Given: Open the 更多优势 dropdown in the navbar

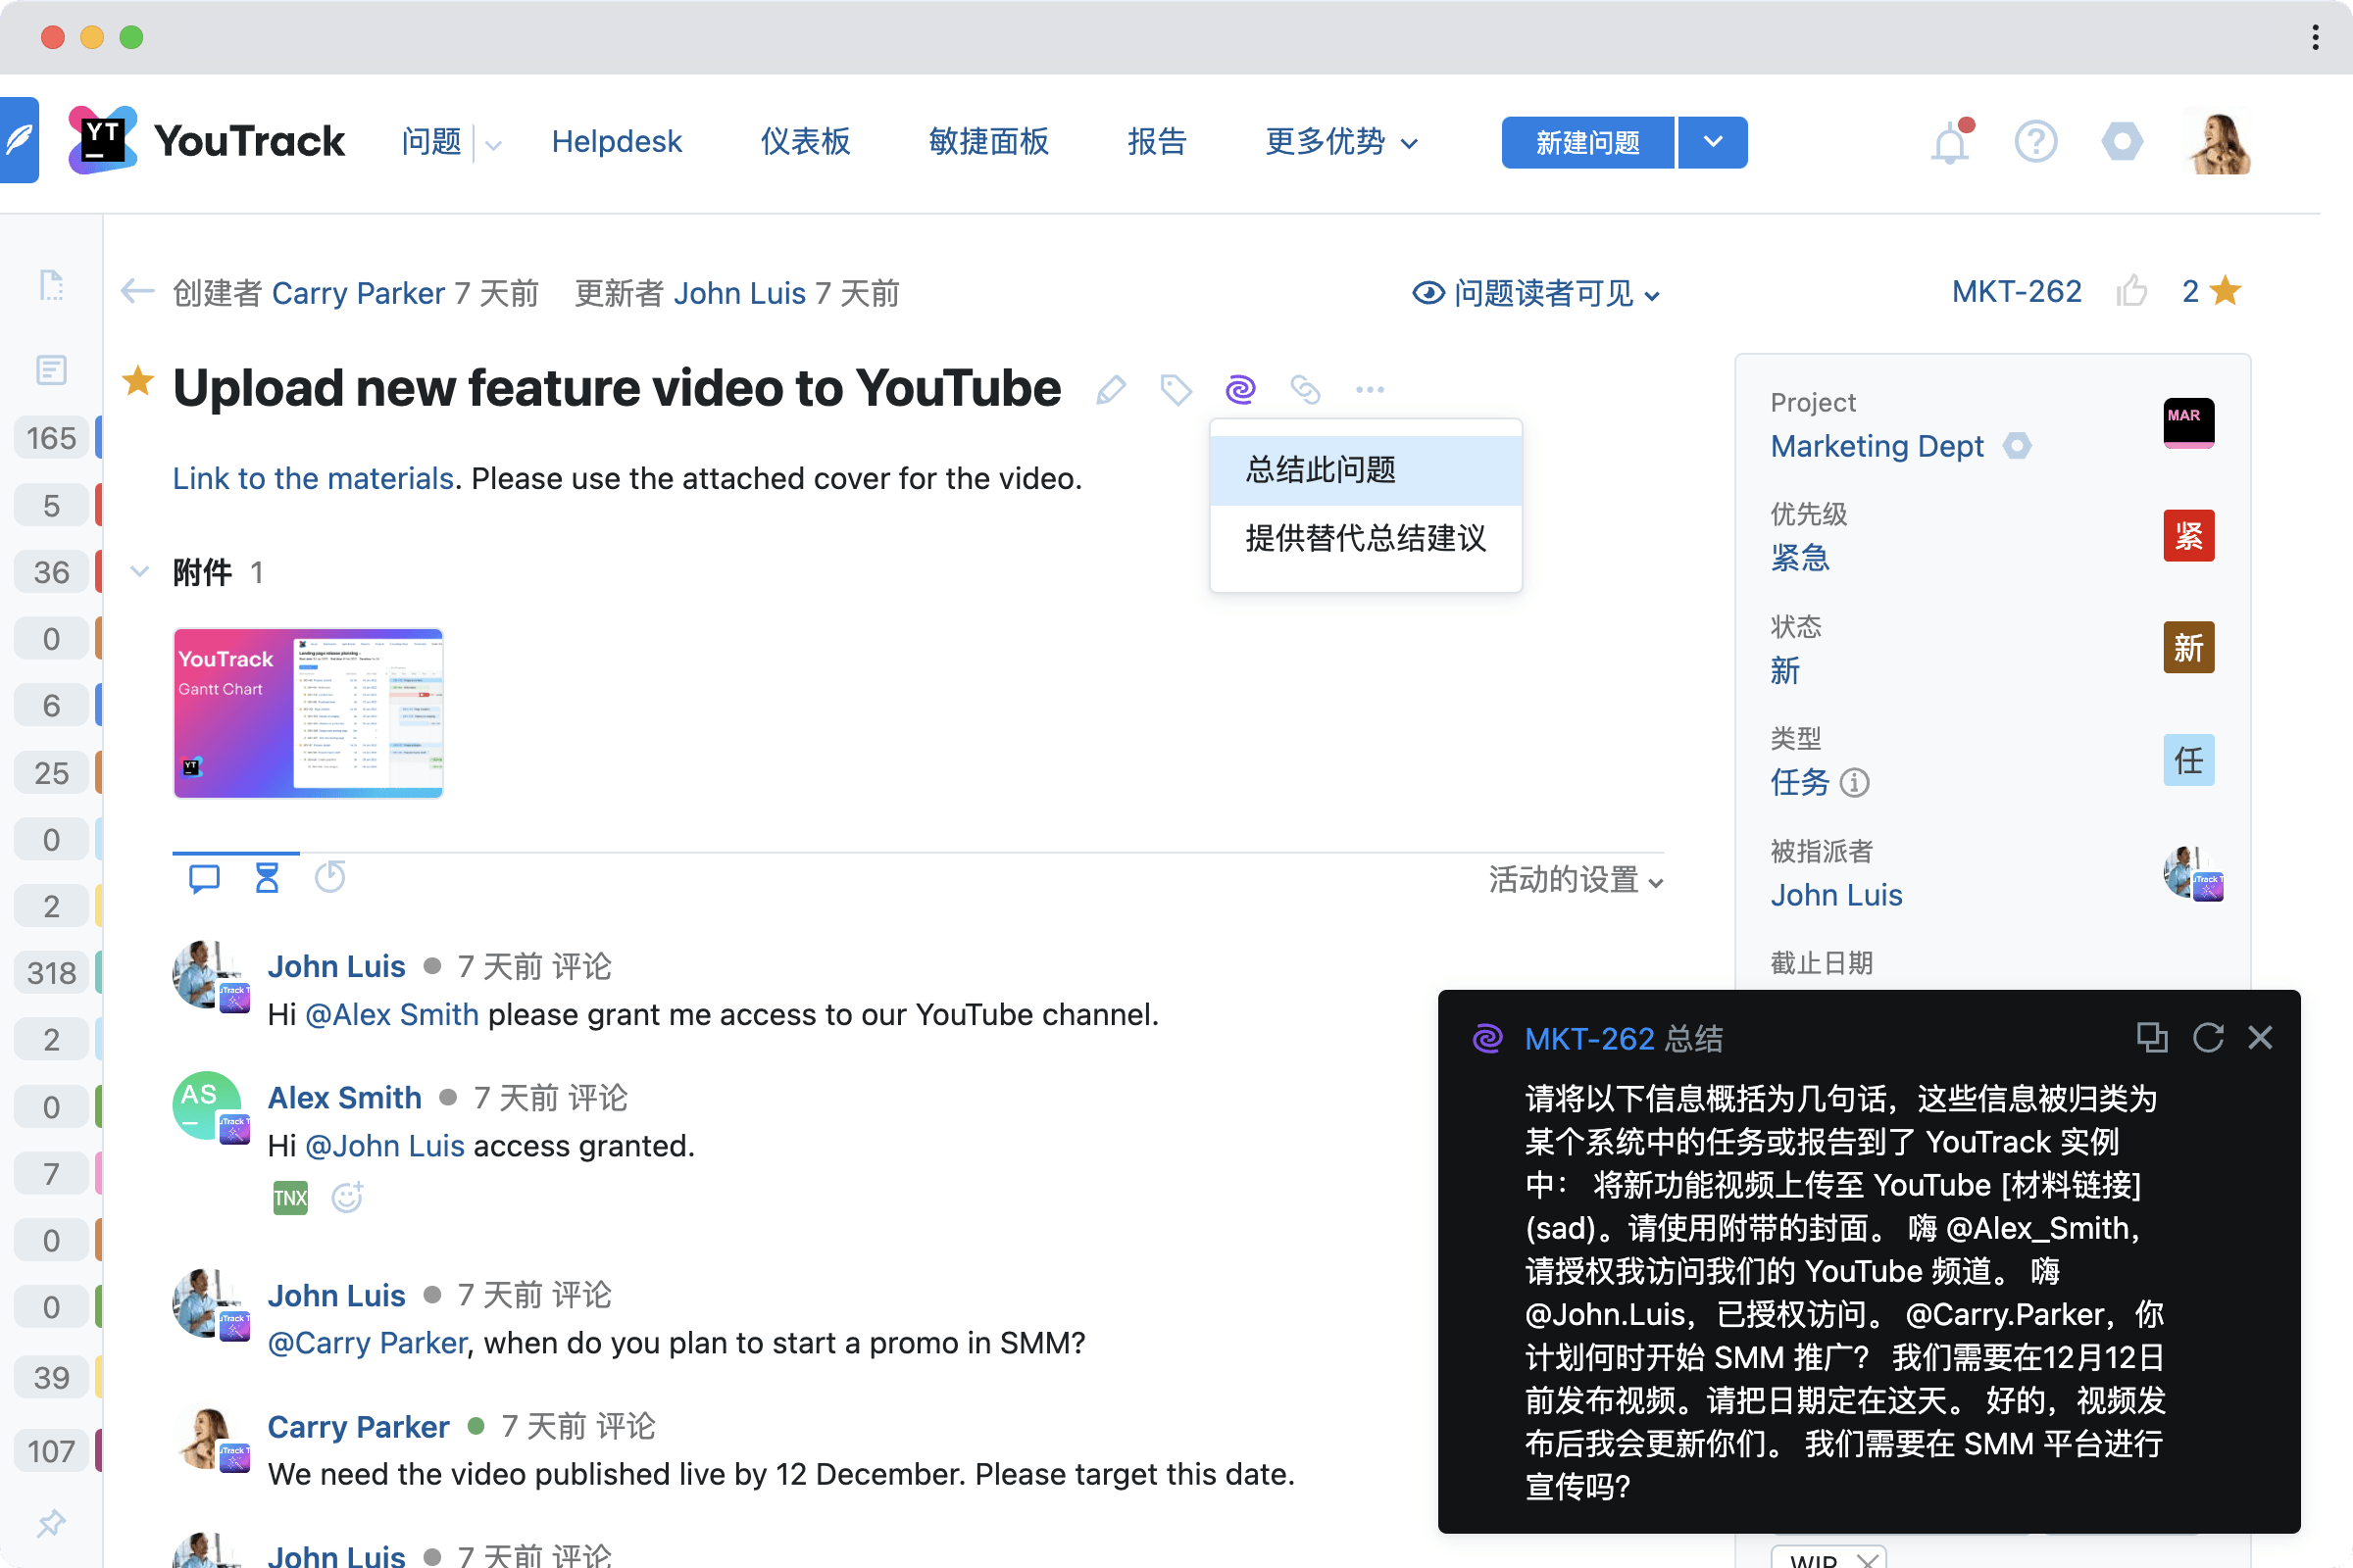Looking at the screenshot, I should point(1340,142).
